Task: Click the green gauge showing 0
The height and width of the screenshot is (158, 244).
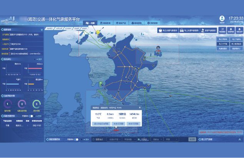Action: tap(37, 104)
